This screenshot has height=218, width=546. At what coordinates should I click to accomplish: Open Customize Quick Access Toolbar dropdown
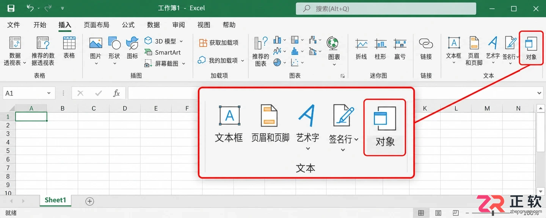pyautogui.click(x=63, y=8)
